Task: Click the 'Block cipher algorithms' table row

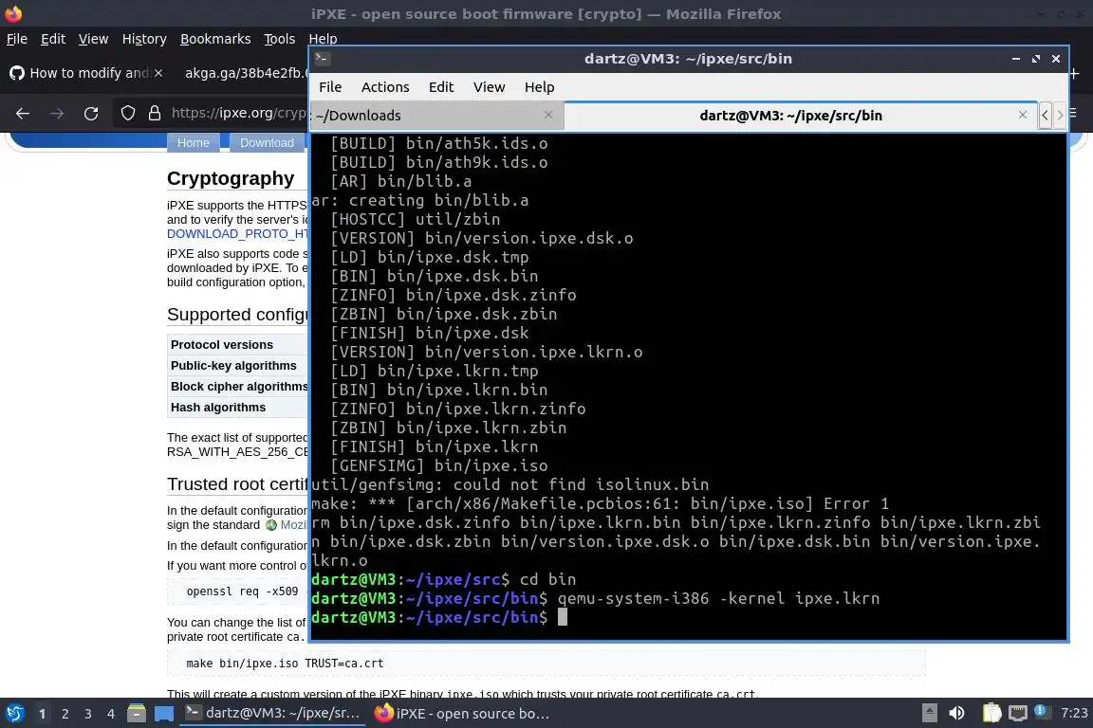Action: tap(237, 387)
